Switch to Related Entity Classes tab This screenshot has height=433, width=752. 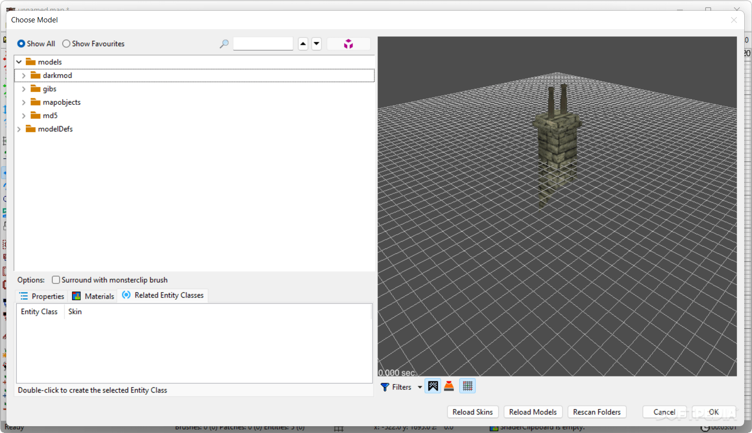click(x=163, y=295)
